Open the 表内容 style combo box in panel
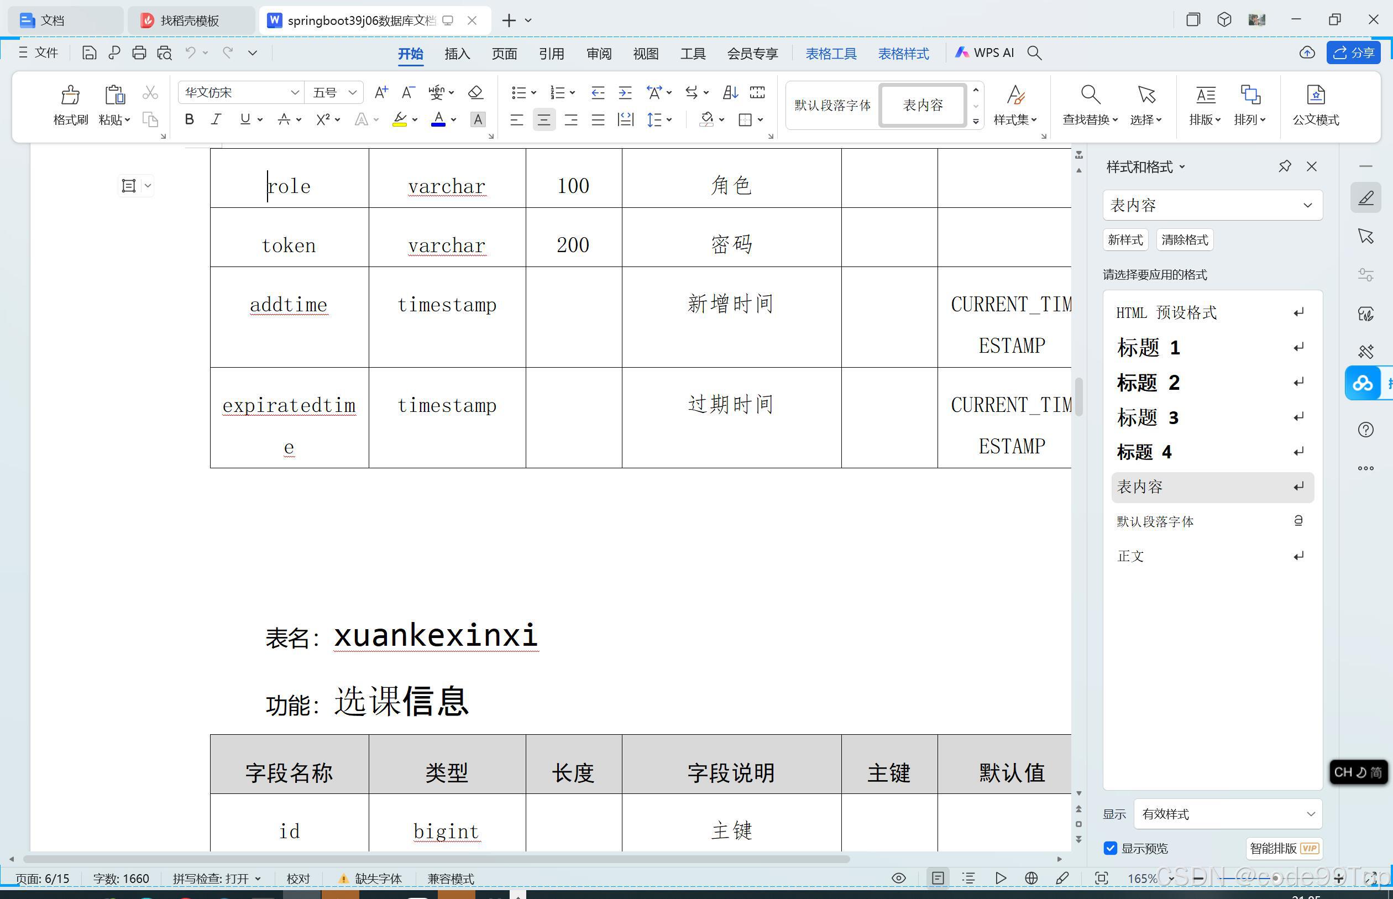 [1212, 206]
